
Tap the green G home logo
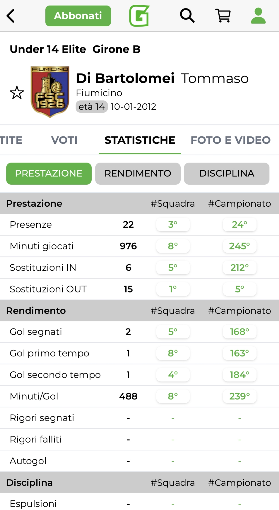(x=139, y=16)
